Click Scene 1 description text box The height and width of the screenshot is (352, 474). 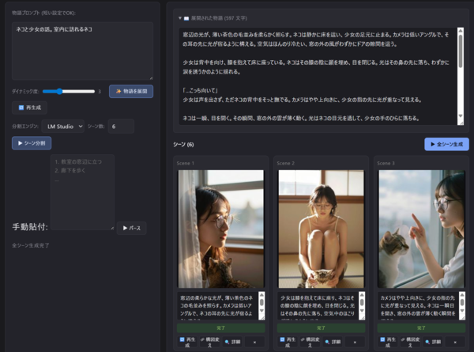coord(218,305)
